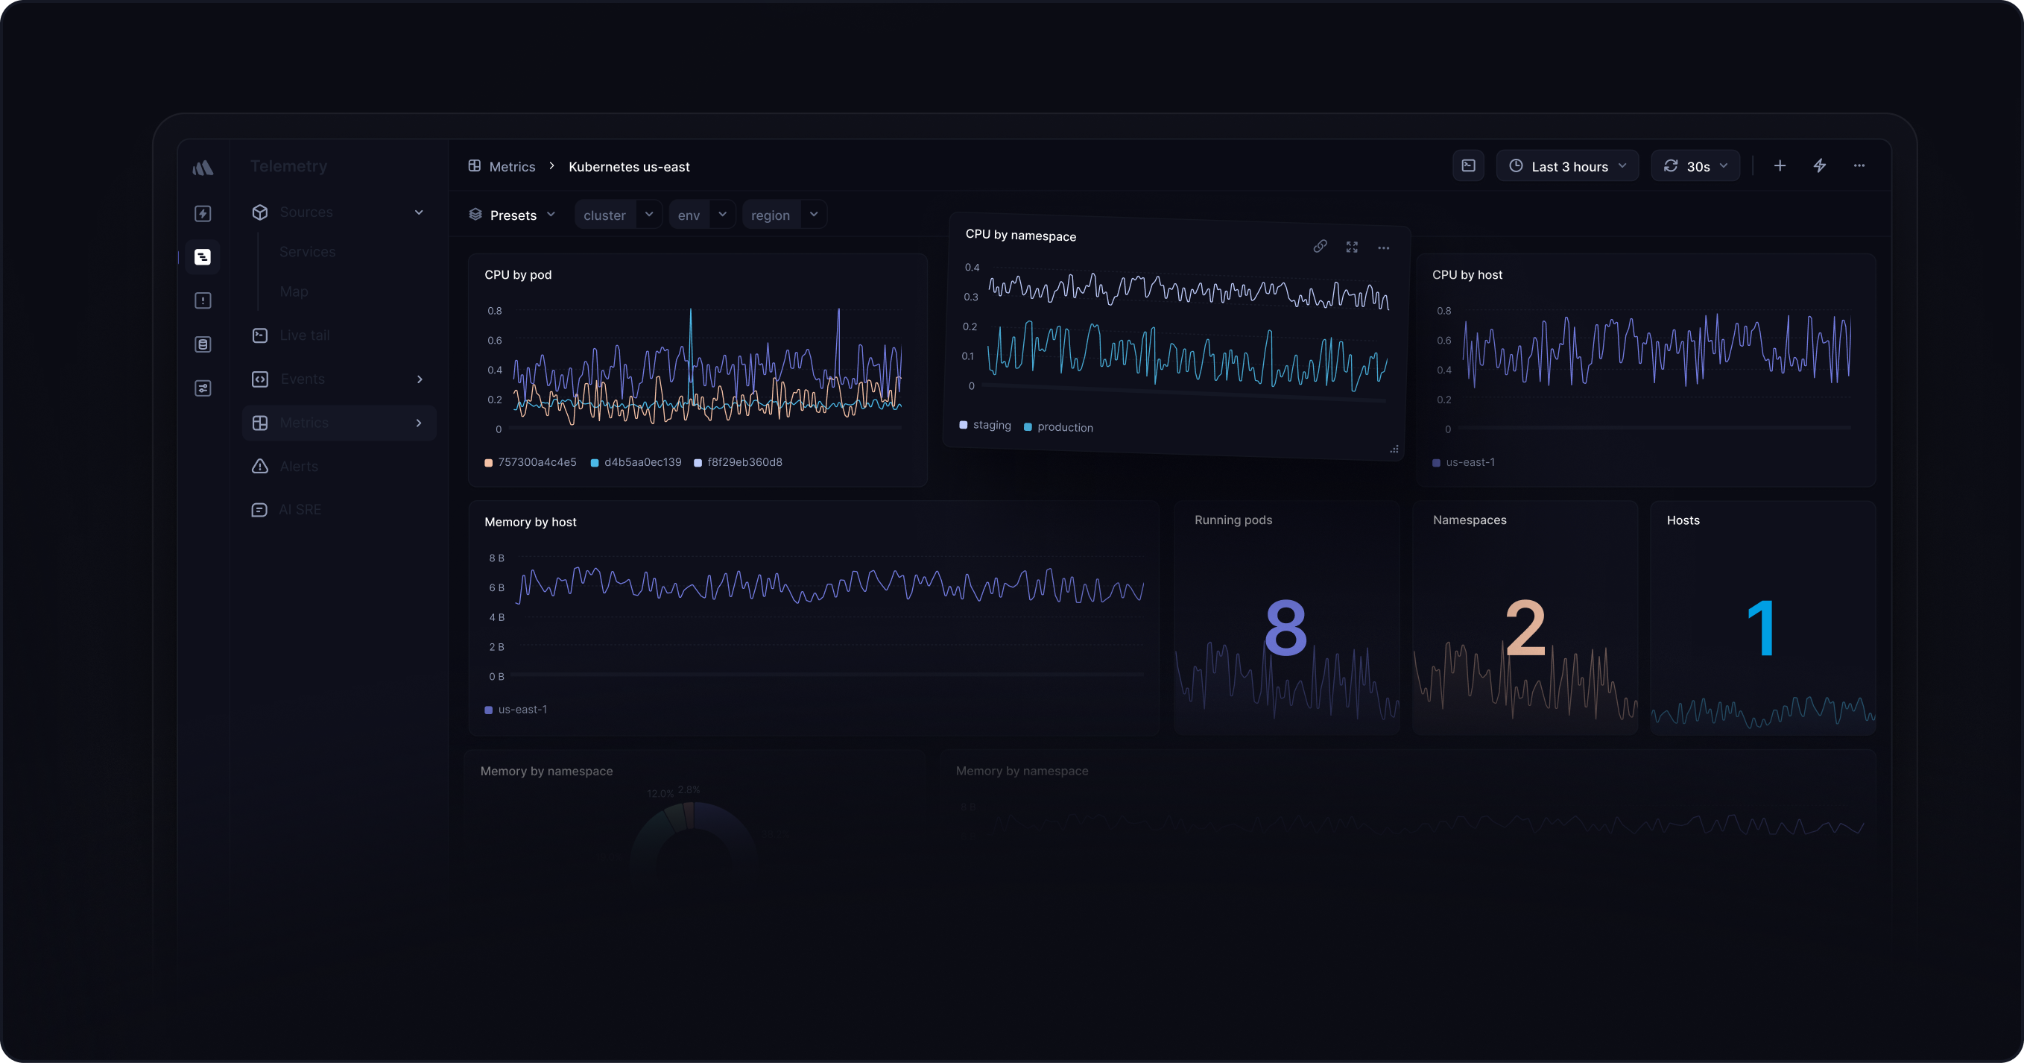Open the AI SRE section

point(301,509)
